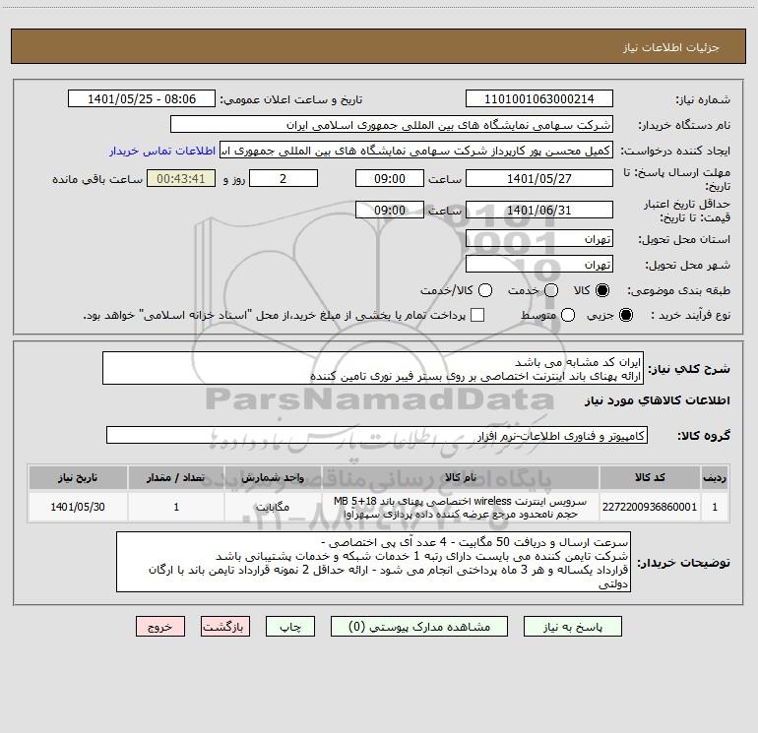Click the شرح کلی نیاز description box

(x=373, y=368)
